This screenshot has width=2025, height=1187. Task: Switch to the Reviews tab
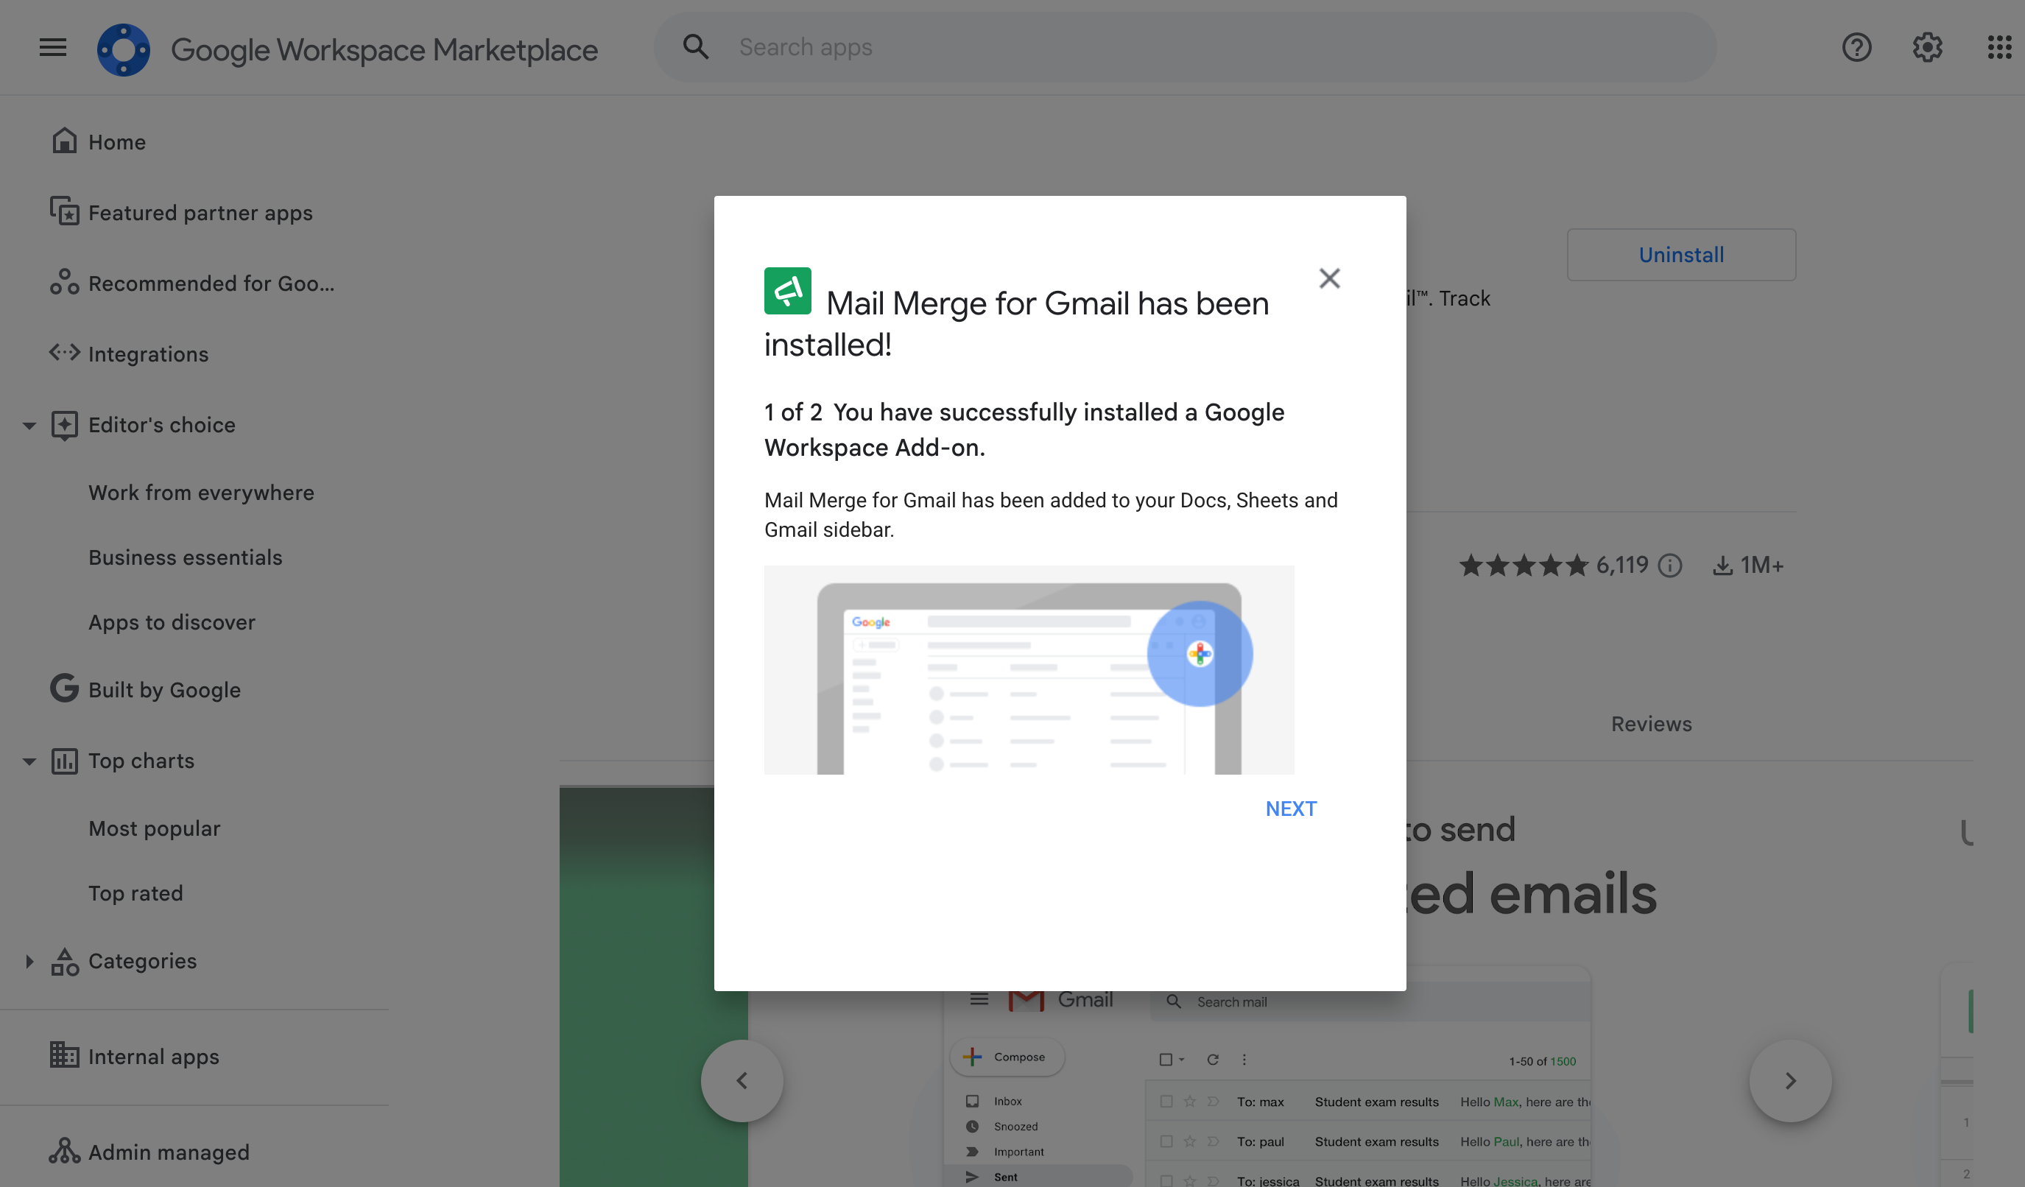pos(1652,724)
